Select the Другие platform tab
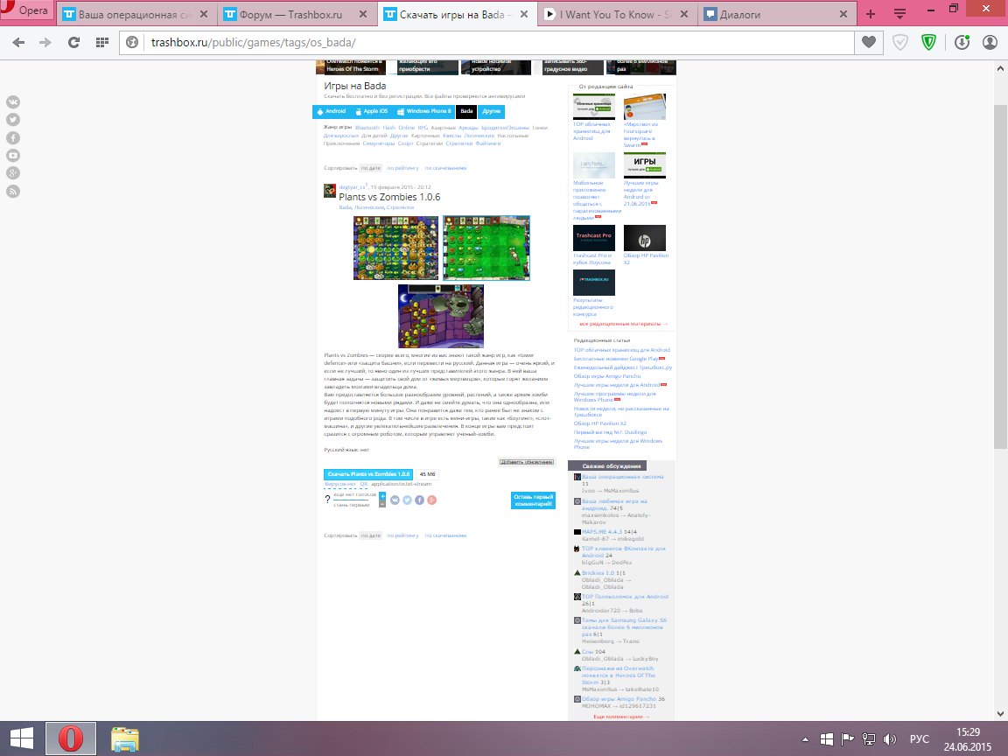The image size is (1008, 756). click(x=491, y=111)
